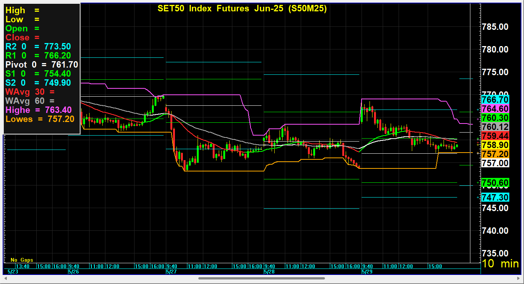524x284 pixels.
Task: Click the horizontal scrollbar thumb
Action: [261, 279]
